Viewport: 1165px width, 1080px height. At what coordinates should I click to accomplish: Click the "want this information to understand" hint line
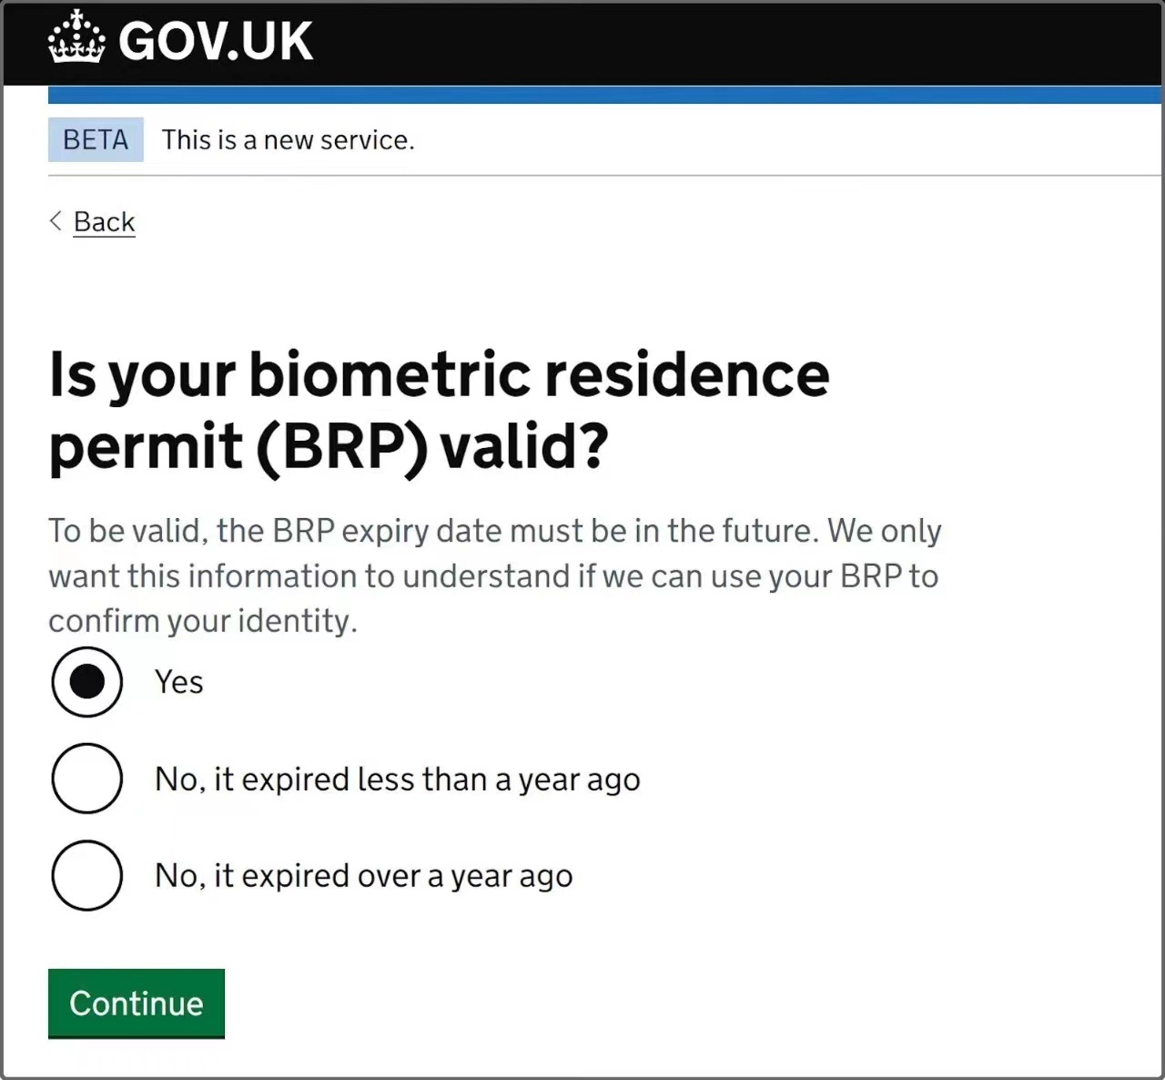click(492, 576)
